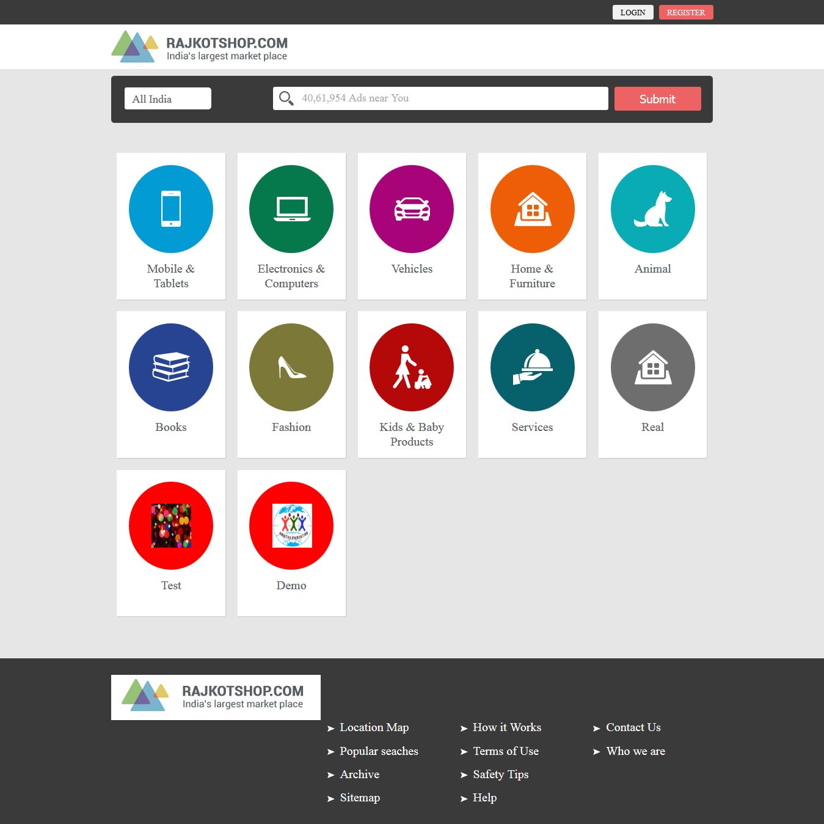The image size is (824, 824).
Task: Open the Home & Furniture house icon
Action: point(532,209)
